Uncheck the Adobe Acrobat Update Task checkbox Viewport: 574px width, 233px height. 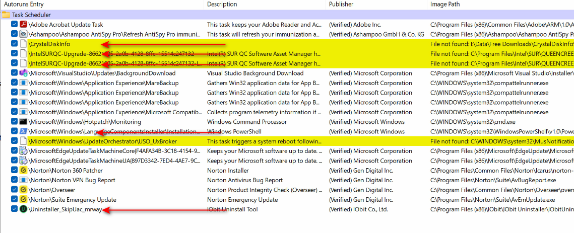tap(14, 25)
